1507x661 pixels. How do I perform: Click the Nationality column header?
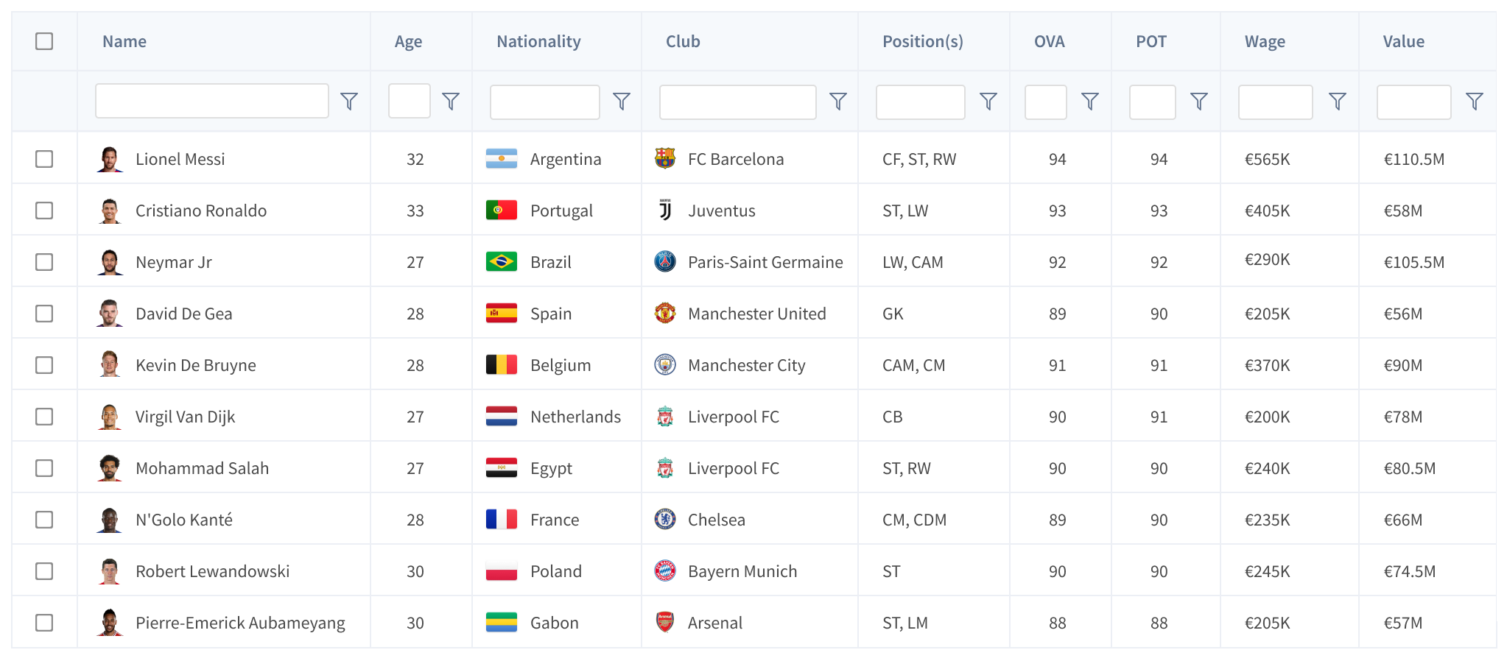(538, 42)
